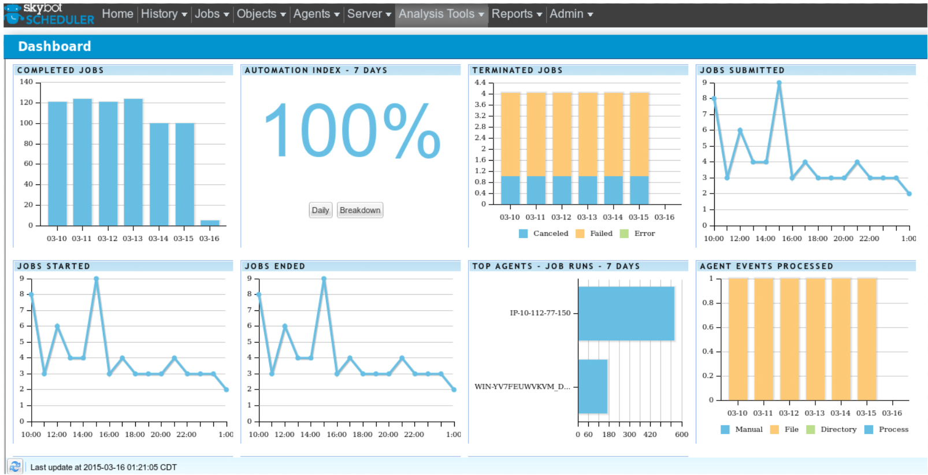Click the 03-10 Canceled segment in Terminated Jobs
This screenshot has width=928, height=475.
coord(510,190)
